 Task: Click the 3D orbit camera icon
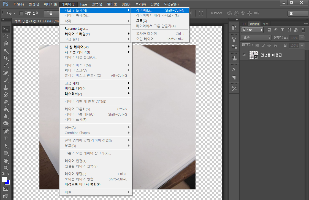click(230, 13)
